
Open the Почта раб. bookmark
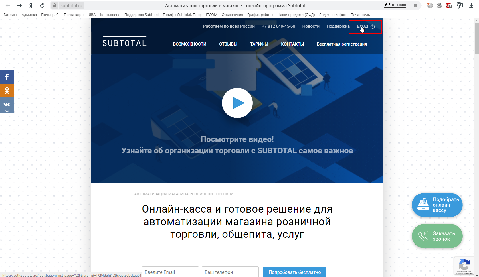(50, 15)
